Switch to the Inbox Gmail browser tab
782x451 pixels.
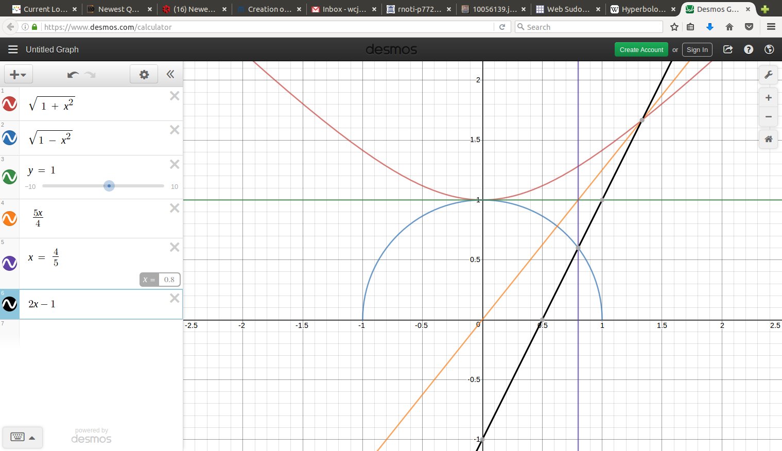pos(344,9)
